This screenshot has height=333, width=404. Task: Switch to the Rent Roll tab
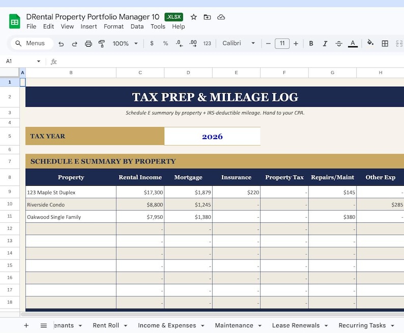click(106, 325)
